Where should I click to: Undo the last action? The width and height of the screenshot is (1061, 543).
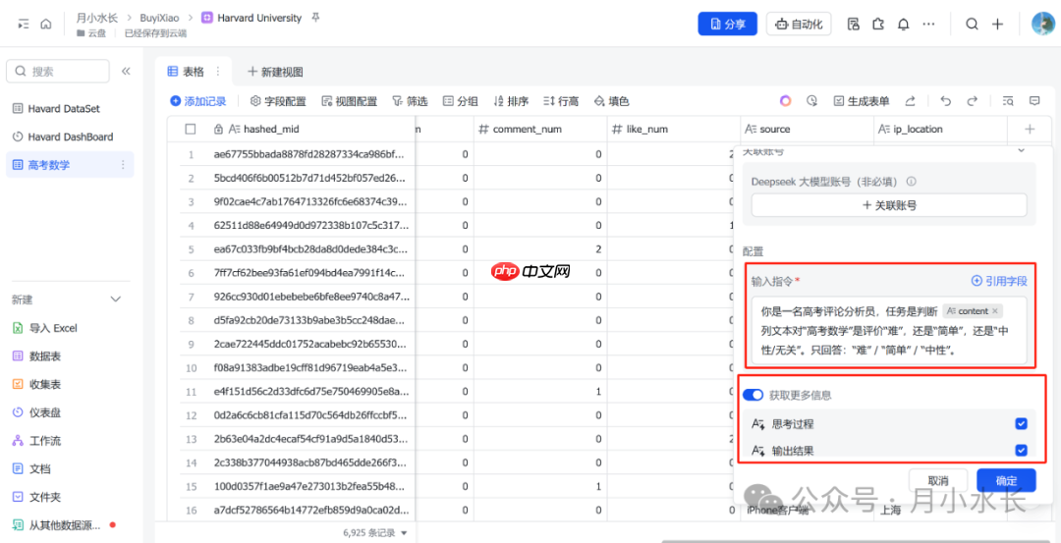click(x=946, y=101)
